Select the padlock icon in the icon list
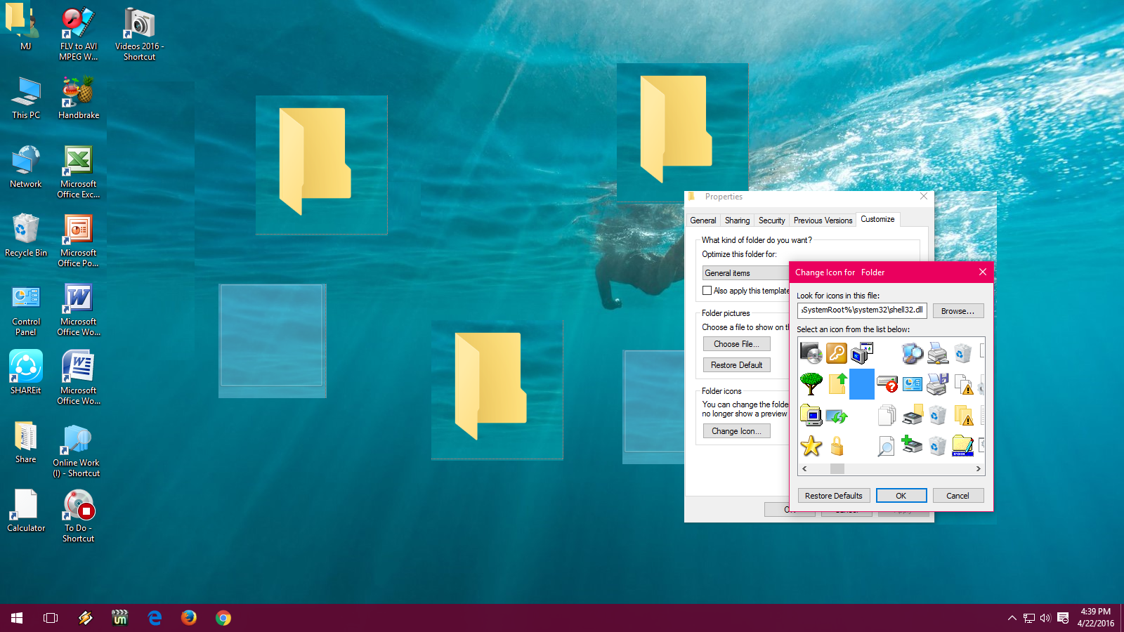The image size is (1124, 632). pos(836,446)
